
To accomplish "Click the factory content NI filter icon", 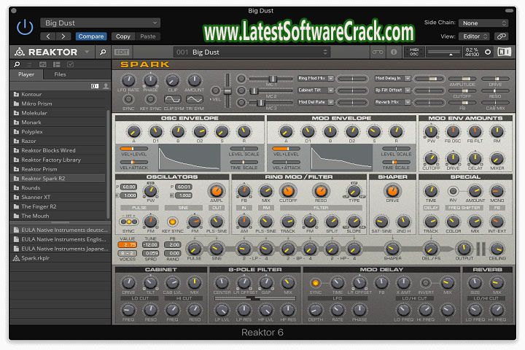I will [95, 86].
